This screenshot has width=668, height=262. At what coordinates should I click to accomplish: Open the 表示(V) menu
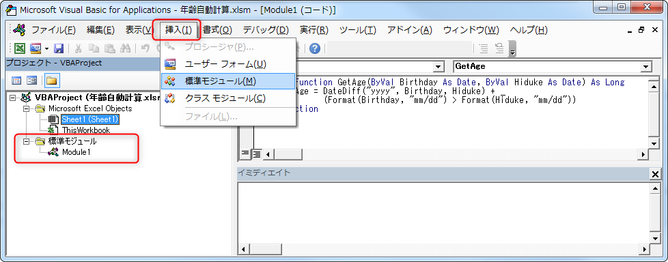(x=139, y=30)
